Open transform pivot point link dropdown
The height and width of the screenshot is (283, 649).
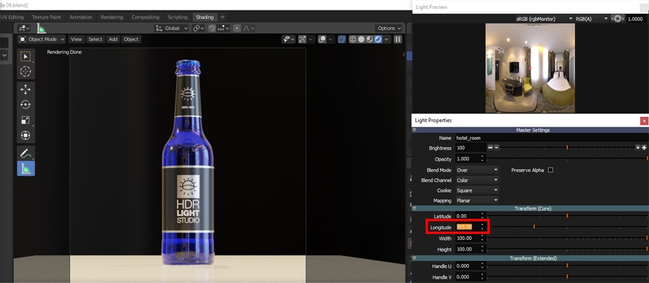(x=198, y=28)
